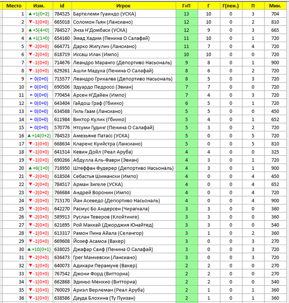Select player Кларенс Куийстра (Лансиано)
Viewport: 289px width, 303px height.
[108, 144]
